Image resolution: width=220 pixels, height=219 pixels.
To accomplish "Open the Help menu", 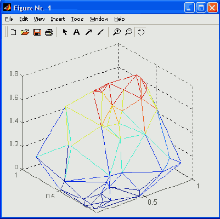I will [120, 19].
